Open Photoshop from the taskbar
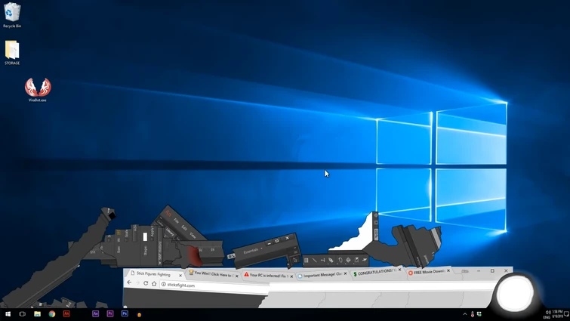Viewport: 570px width, 321px height. 125,313
